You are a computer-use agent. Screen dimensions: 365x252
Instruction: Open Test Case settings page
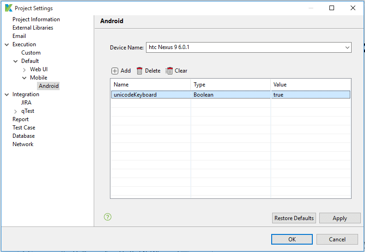24,128
